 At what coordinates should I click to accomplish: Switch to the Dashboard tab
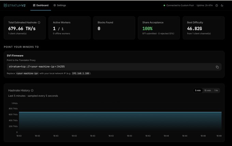(x=41, y=5)
